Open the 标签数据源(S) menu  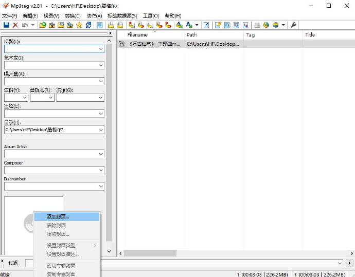coord(122,16)
